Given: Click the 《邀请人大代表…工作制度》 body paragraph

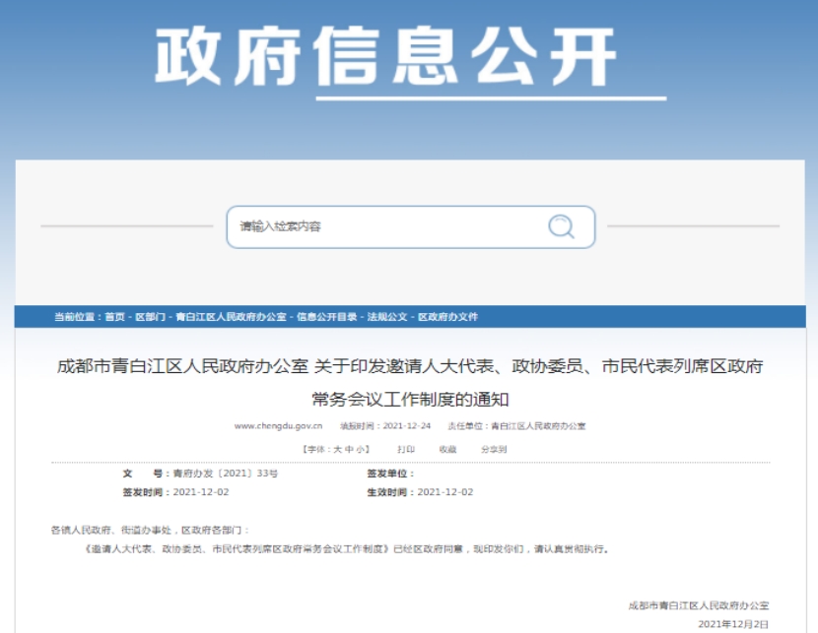Looking at the screenshot, I should (347, 549).
